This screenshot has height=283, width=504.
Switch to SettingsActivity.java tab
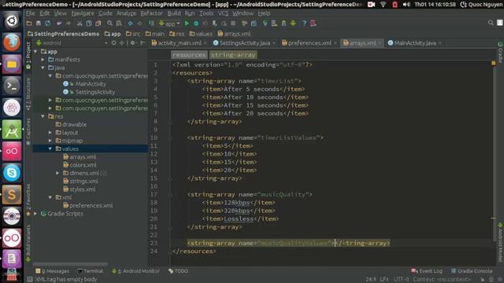pyautogui.click(x=244, y=43)
